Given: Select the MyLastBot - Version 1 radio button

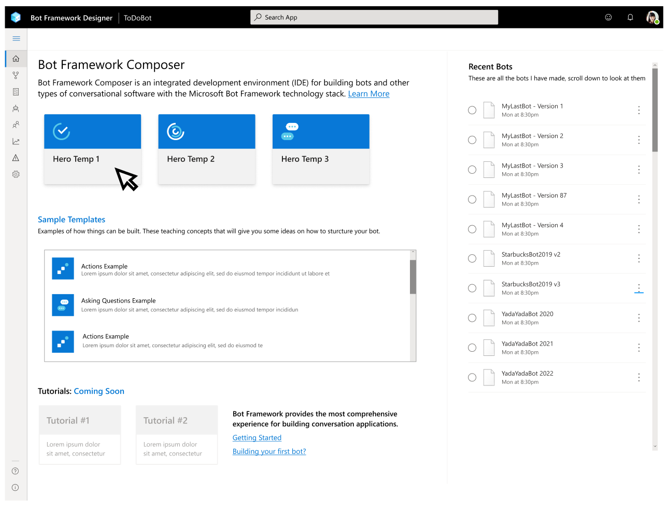Looking at the screenshot, I should tap(472, 110).
